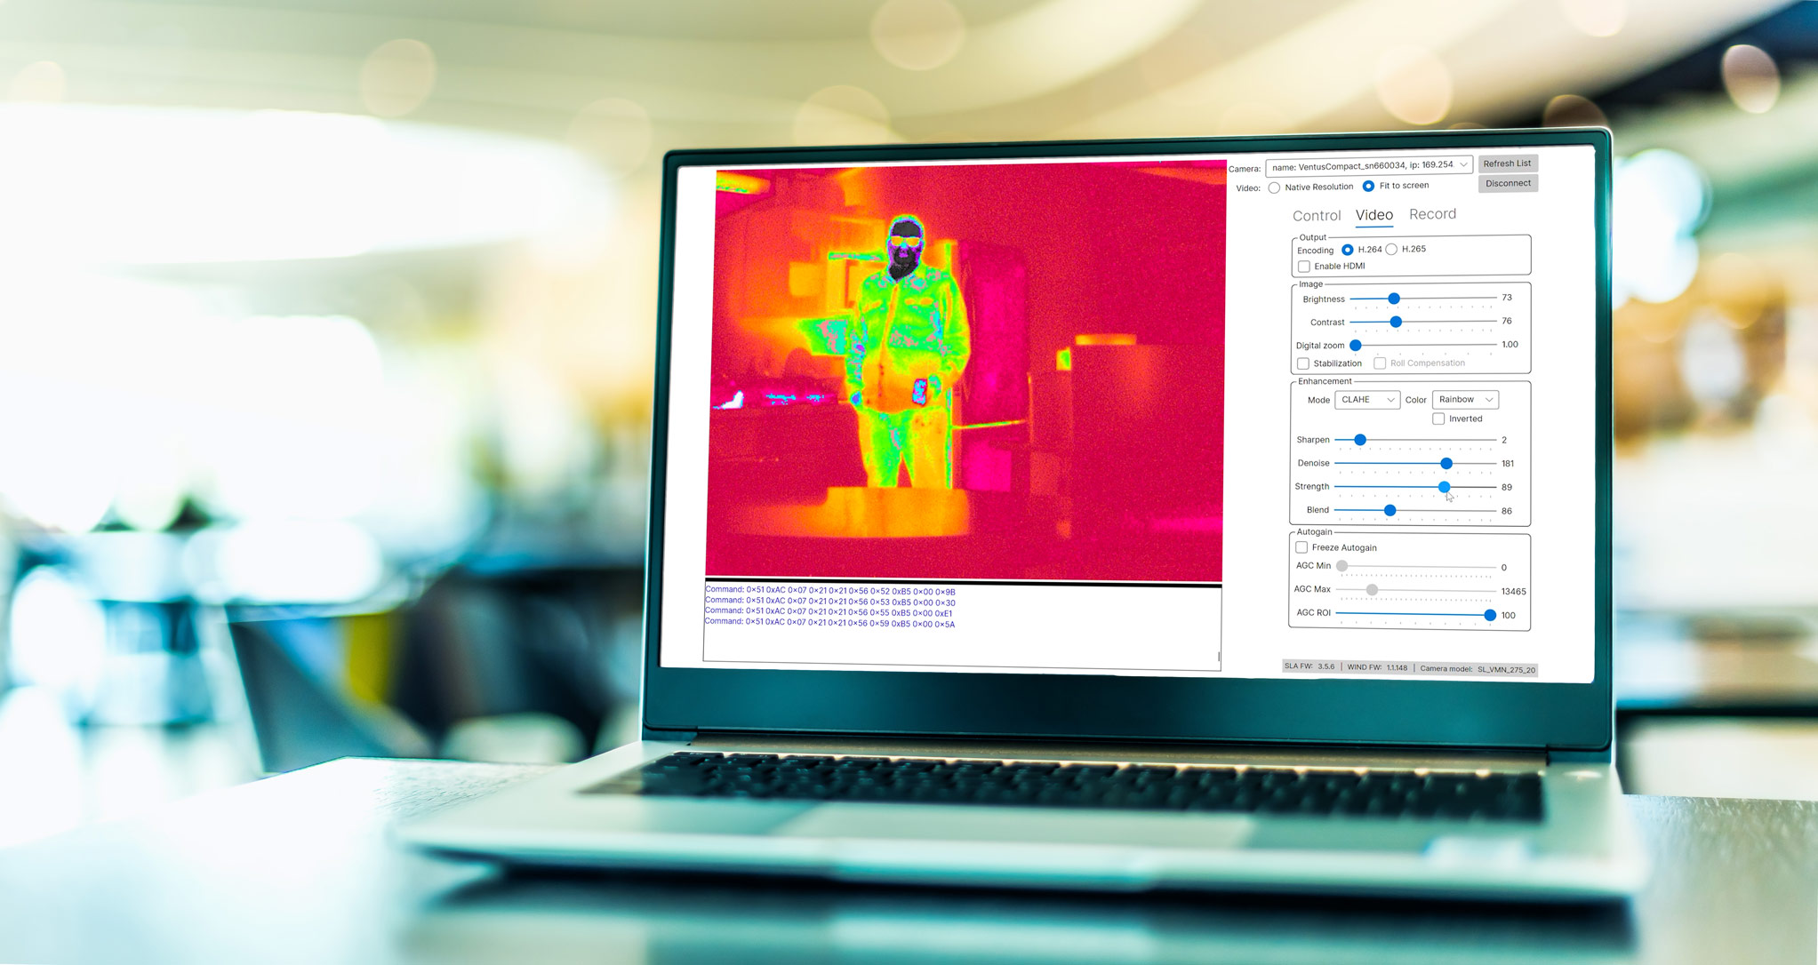
Task: Click the AGC ROI slider handle
Action: click(1490, 615)
